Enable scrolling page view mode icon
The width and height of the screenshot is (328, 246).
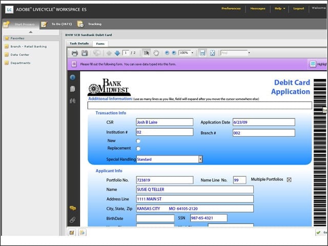pos(202,53)
